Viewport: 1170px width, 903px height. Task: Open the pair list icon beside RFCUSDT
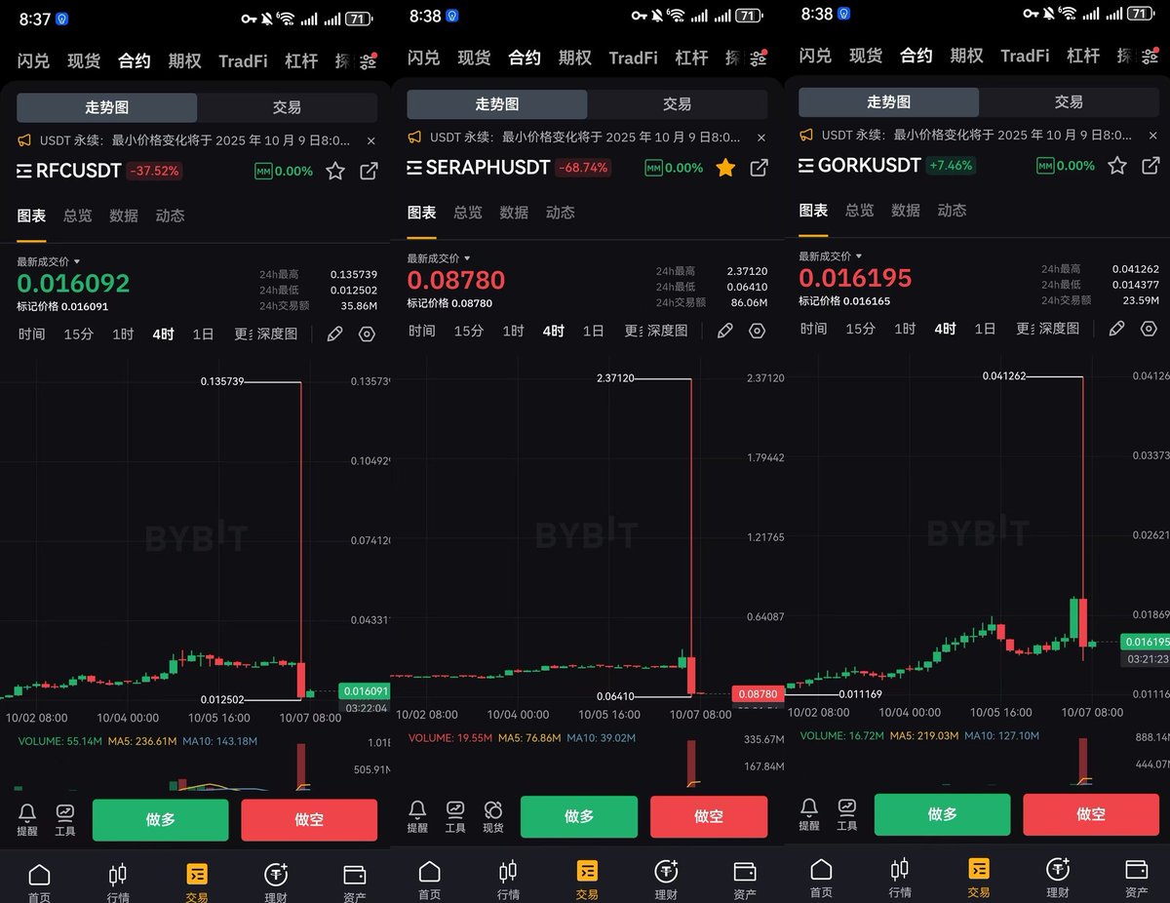pos(24,171)
